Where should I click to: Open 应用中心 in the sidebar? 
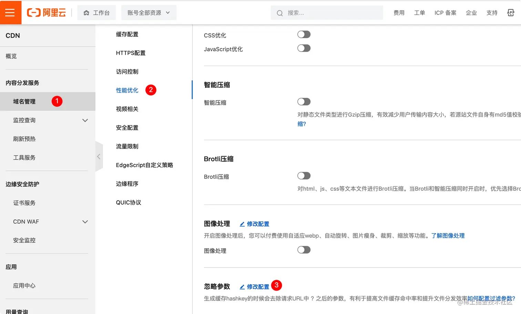tap(24, 286)
